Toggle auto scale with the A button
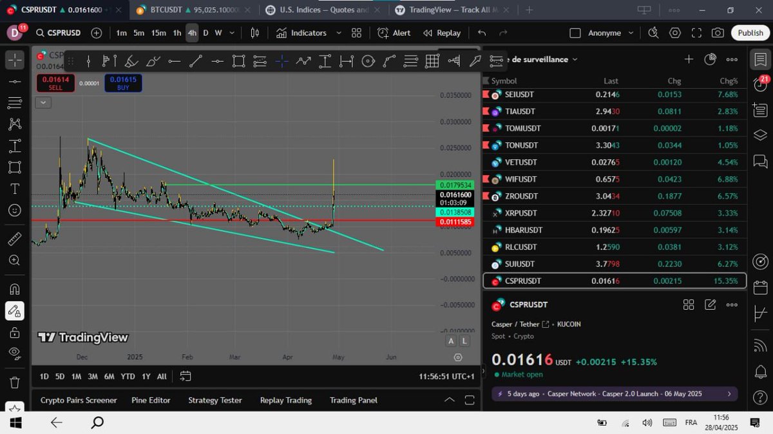The image size is (773, 434). tap(451, 341)
